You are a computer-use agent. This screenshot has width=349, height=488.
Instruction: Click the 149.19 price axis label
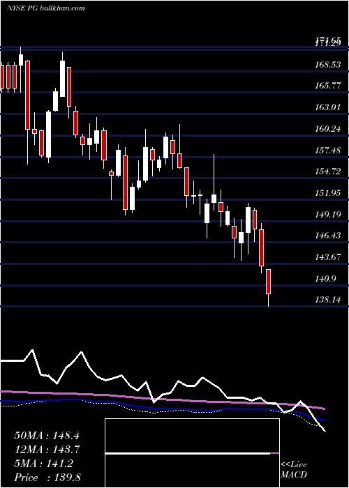pyautogui.click(x=329, y=215)
